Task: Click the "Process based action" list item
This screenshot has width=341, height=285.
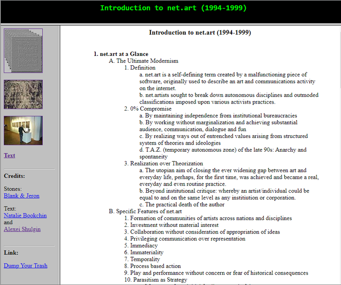Action: click(155, 266)
